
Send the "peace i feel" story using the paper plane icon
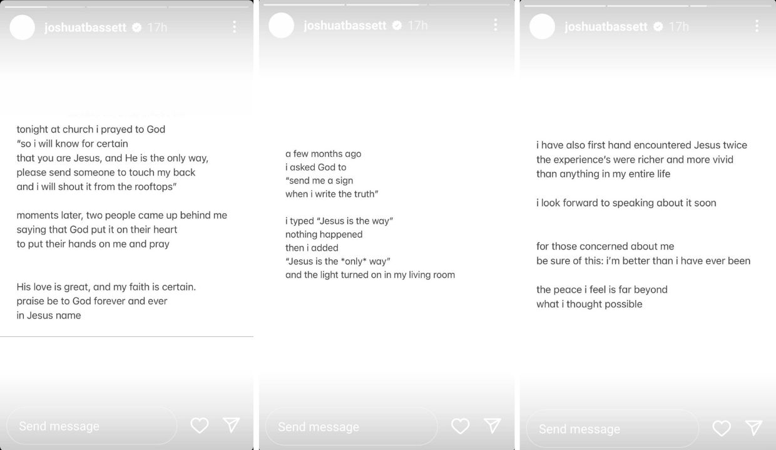click(753, 427)
